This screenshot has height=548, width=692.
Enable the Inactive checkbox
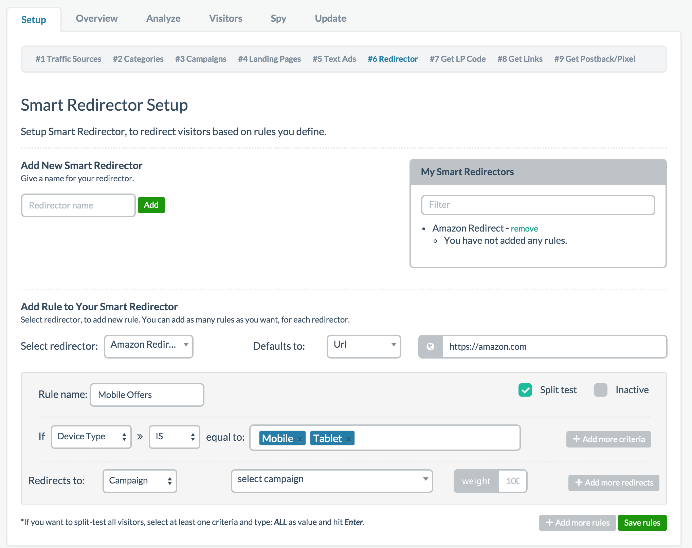600,390
